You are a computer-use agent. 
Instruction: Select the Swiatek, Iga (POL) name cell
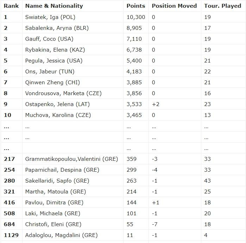click(50, 17)
